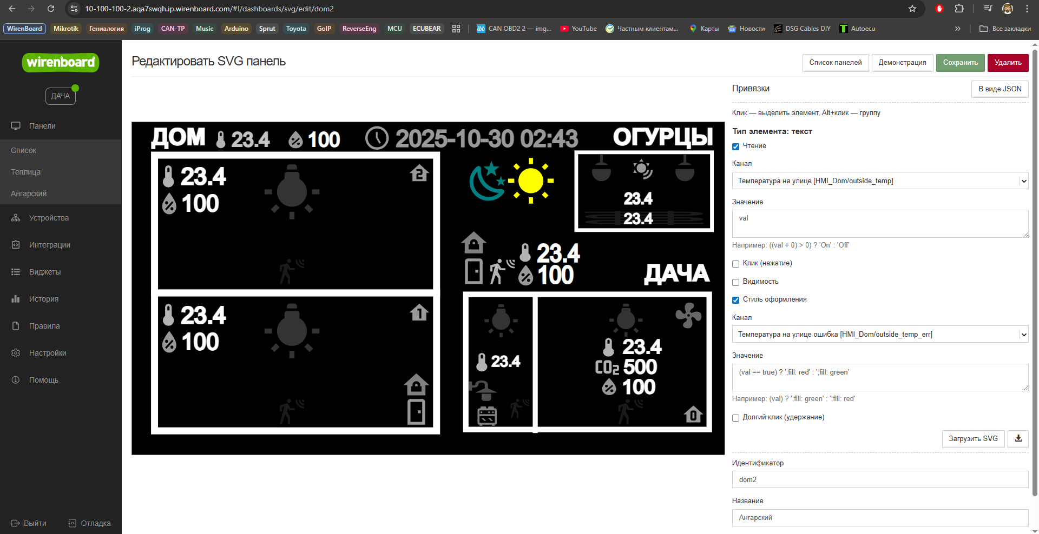Uncheck the Чтение checkbox
This screenshot has height=534, width=1039.
click(735, 146)
